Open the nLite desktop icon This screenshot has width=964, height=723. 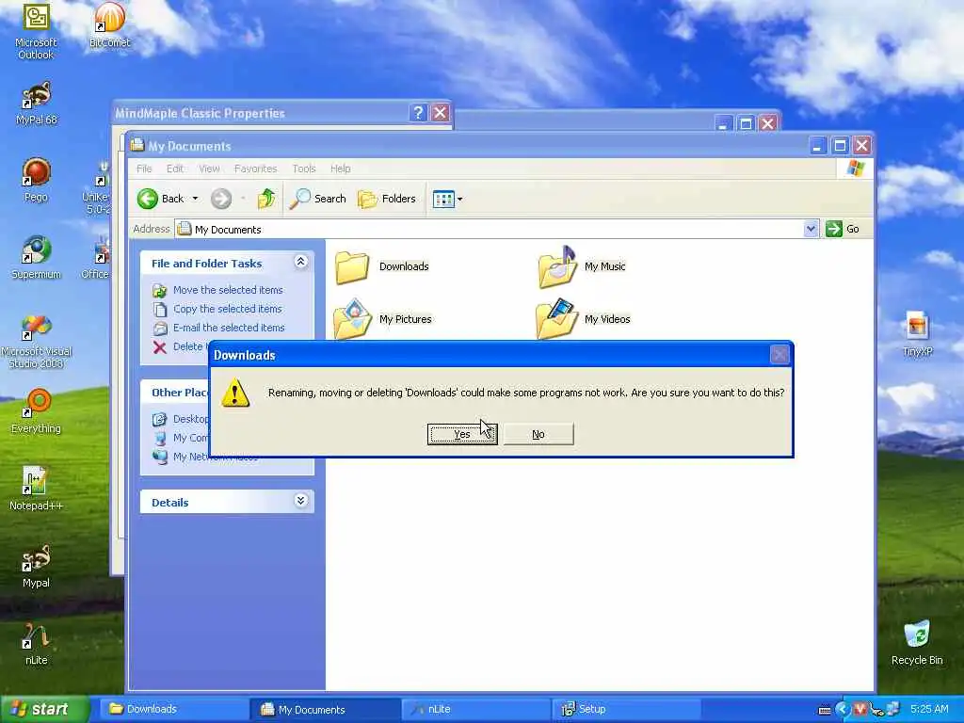click(37, 643)
